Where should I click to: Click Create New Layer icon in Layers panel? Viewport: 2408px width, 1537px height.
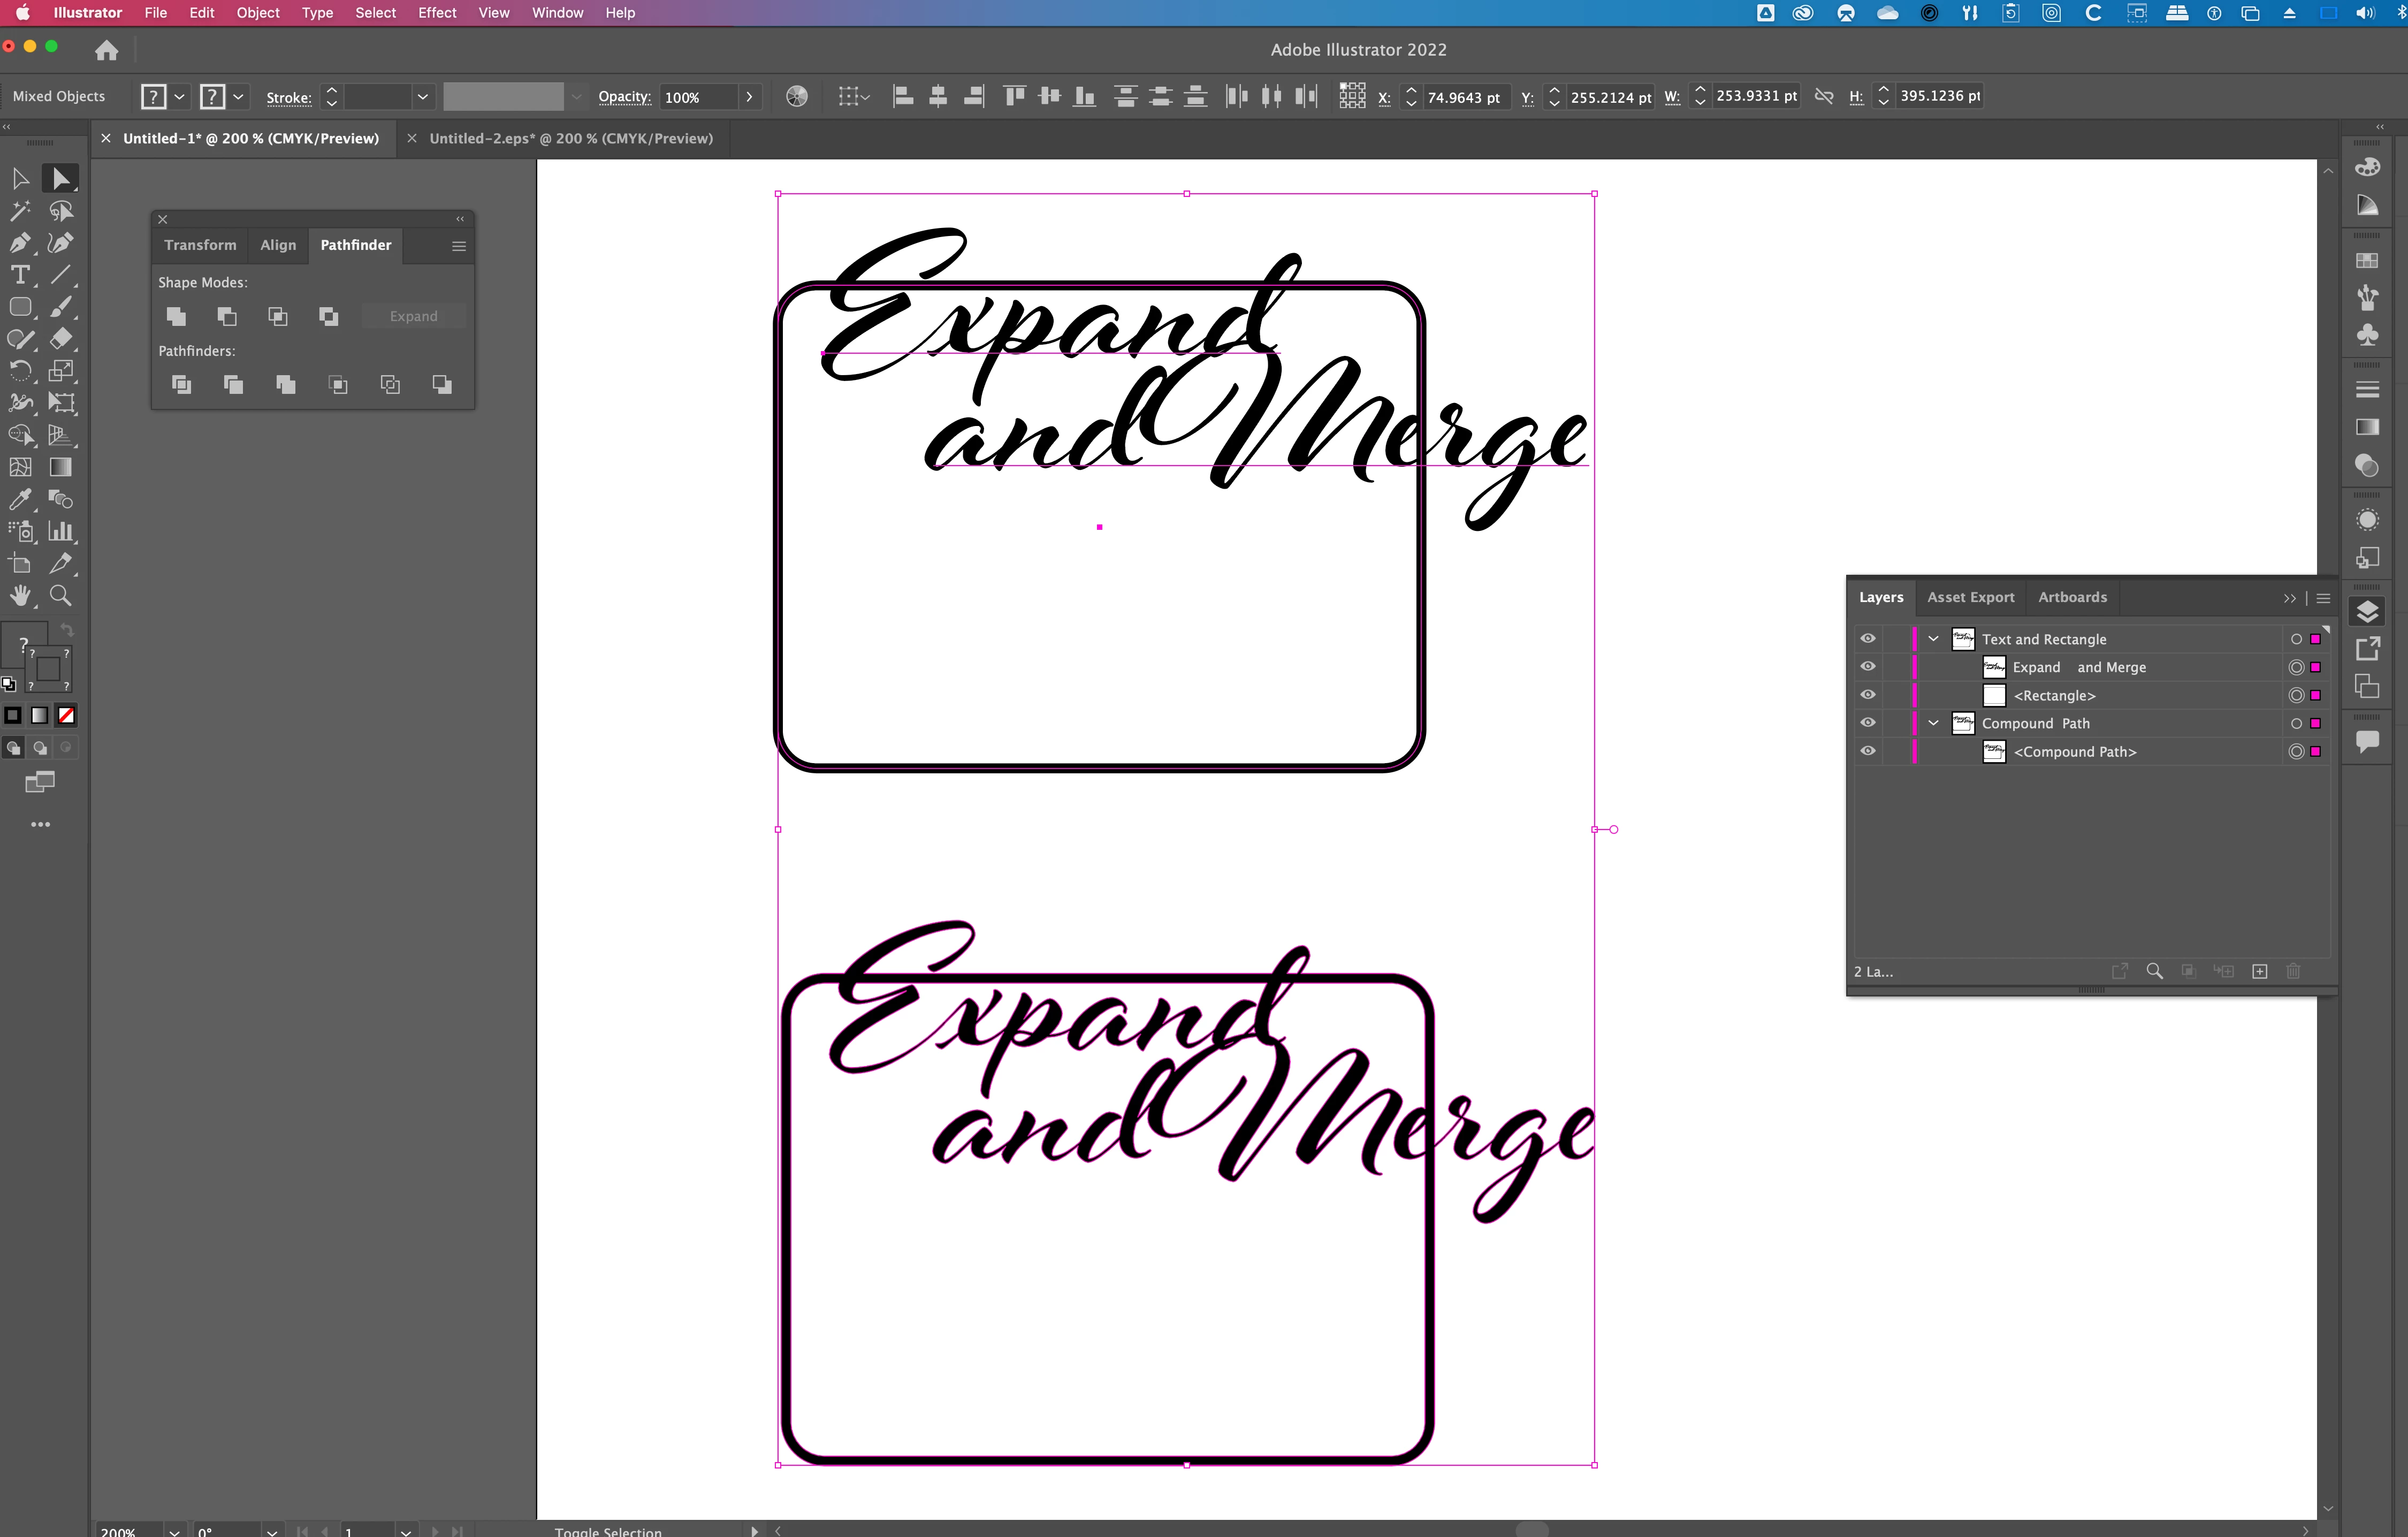(x=2259, y=971)
